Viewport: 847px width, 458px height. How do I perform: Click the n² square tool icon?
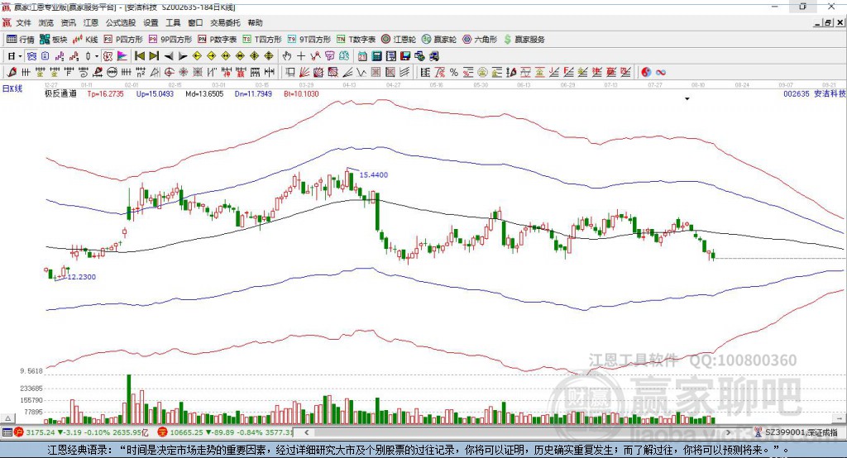(x=141, y=73)
